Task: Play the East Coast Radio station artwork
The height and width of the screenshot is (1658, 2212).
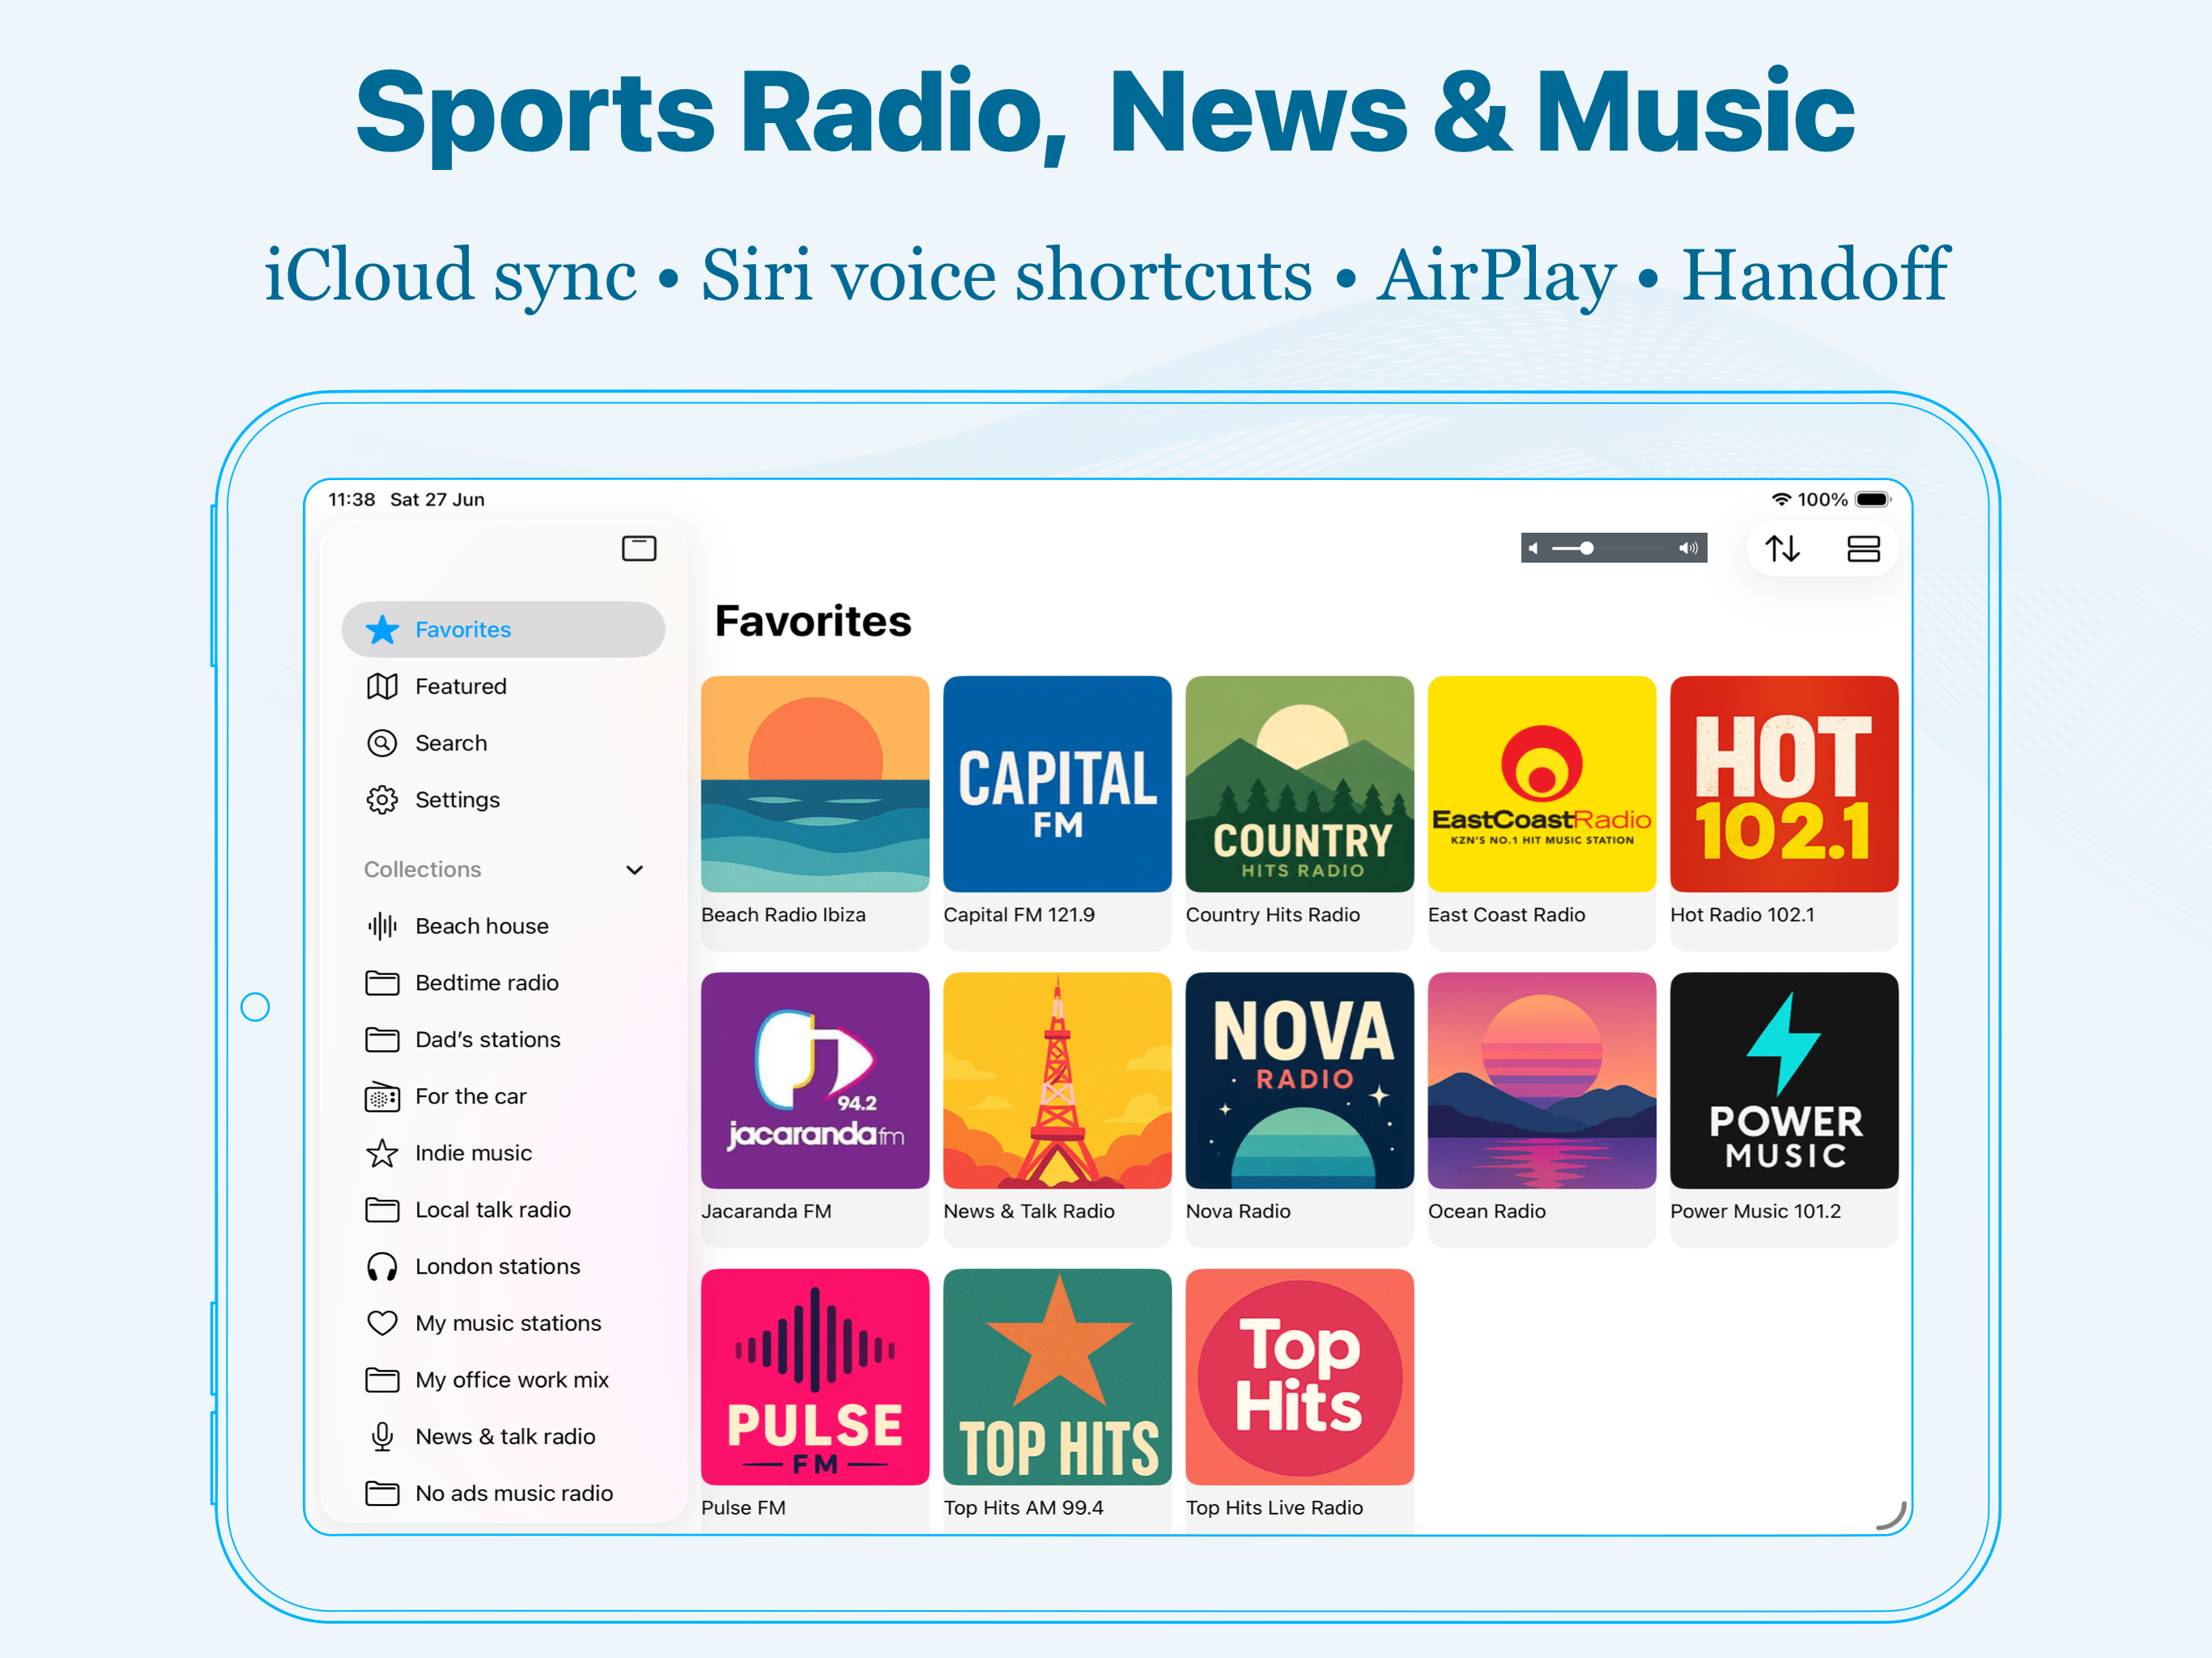Action: [x=1542, y=784]
